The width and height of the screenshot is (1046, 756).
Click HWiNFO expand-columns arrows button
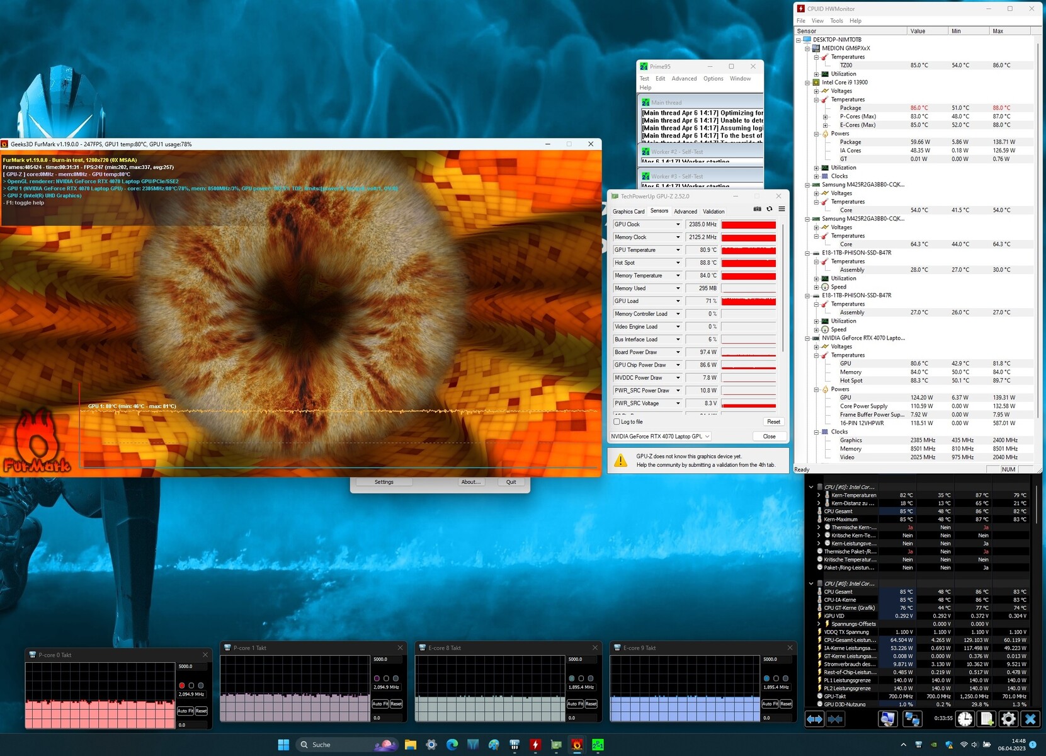(815, 719)
